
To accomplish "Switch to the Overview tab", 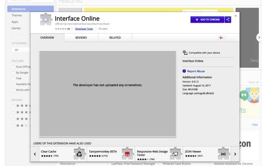I will pyautogui.click(x=47, y=38).
